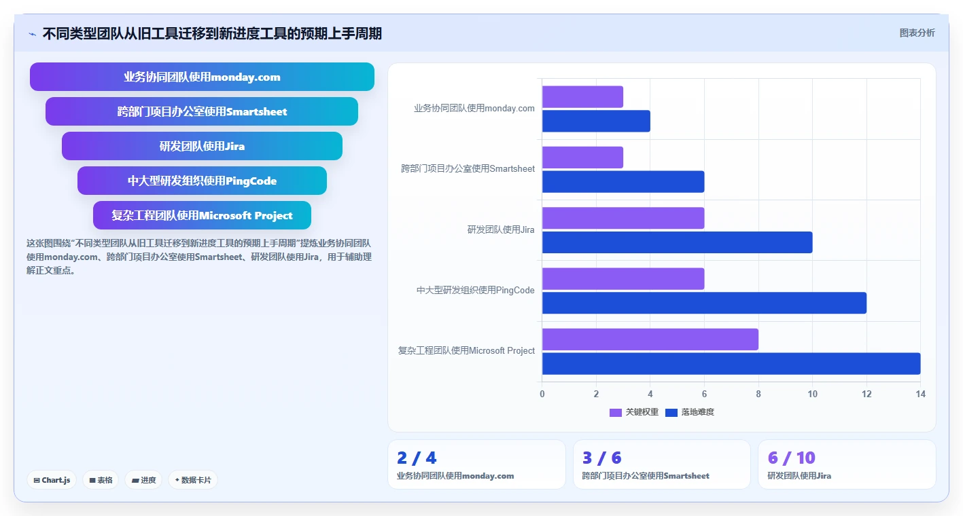Click the x-axis value 14
Screen dimensions: 963x516
pyautogui.click(x=920, y=394)
